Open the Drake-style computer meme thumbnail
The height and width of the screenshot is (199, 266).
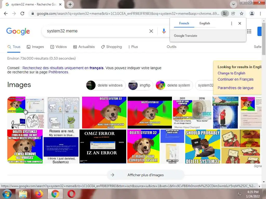pos(241,147)
